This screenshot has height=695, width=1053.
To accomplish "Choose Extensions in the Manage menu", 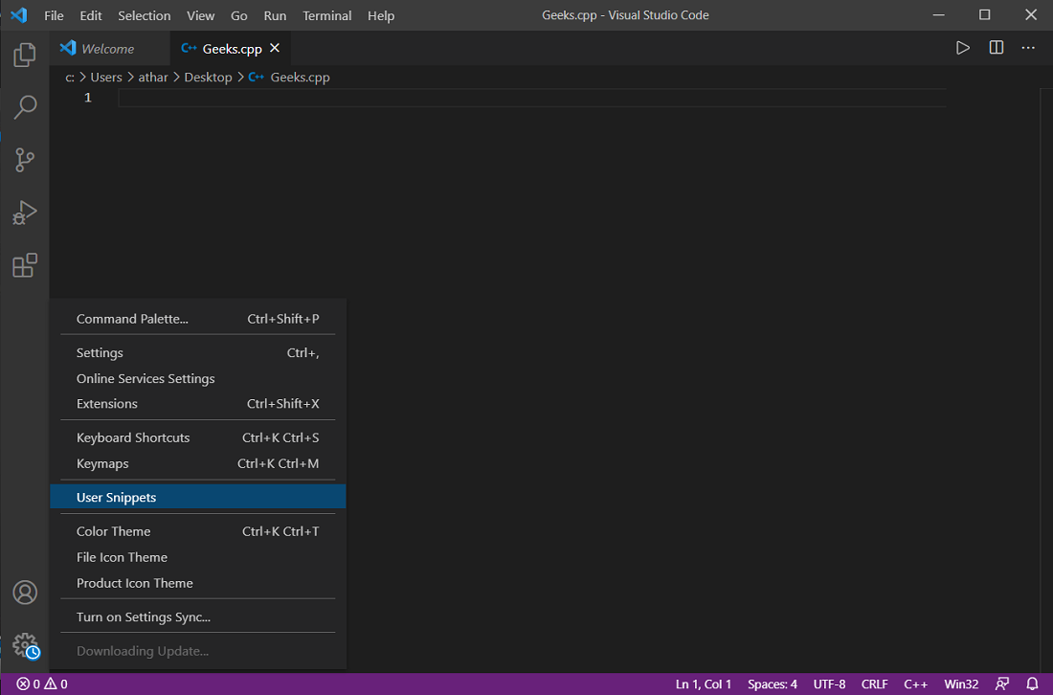I will [x=198, y=404].
